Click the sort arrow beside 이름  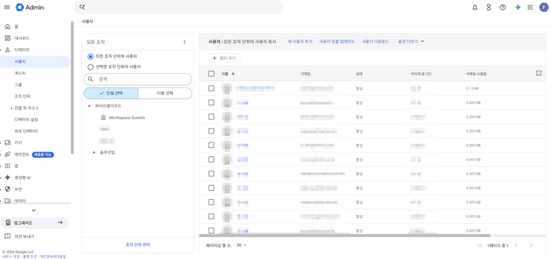point(233,74)
